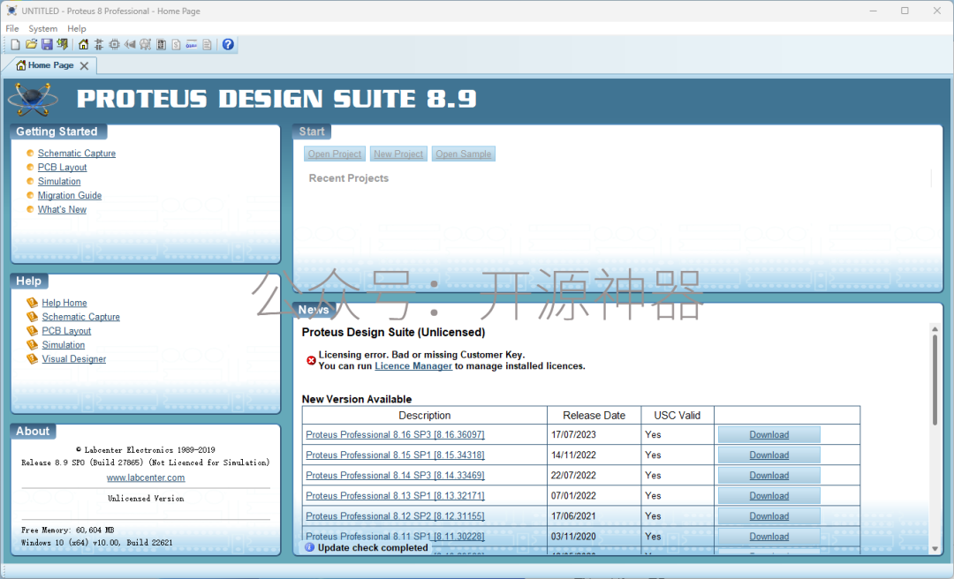Click the Recent Projects heading text

click(x=349, y=178)
